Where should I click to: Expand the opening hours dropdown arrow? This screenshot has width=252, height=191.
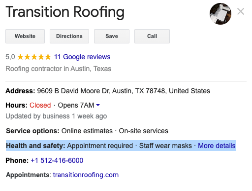click(x=98, y=105)
